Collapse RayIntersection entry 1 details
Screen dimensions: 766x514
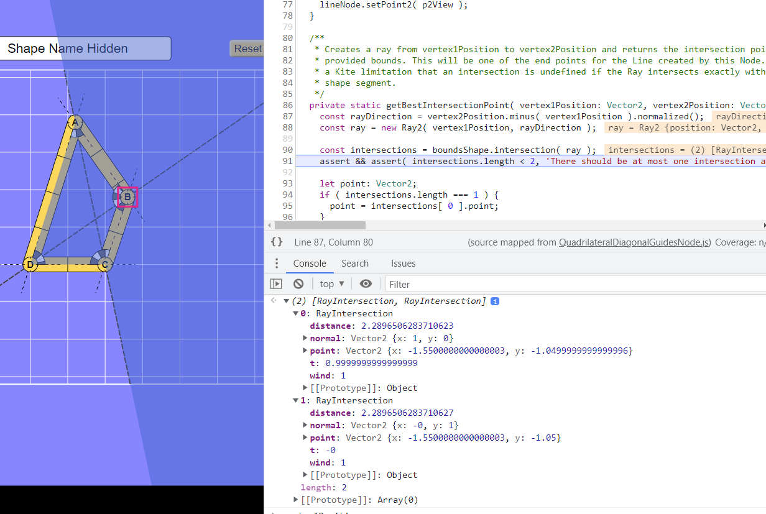295,400
